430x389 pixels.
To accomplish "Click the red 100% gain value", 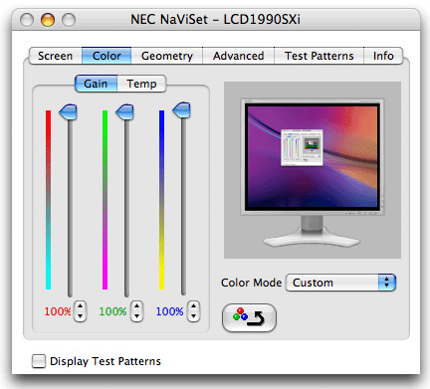I will point(58,311).
